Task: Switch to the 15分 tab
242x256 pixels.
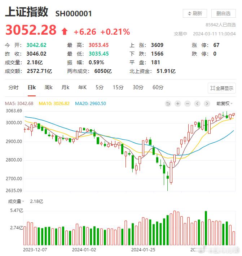Action: pos(118,88)
